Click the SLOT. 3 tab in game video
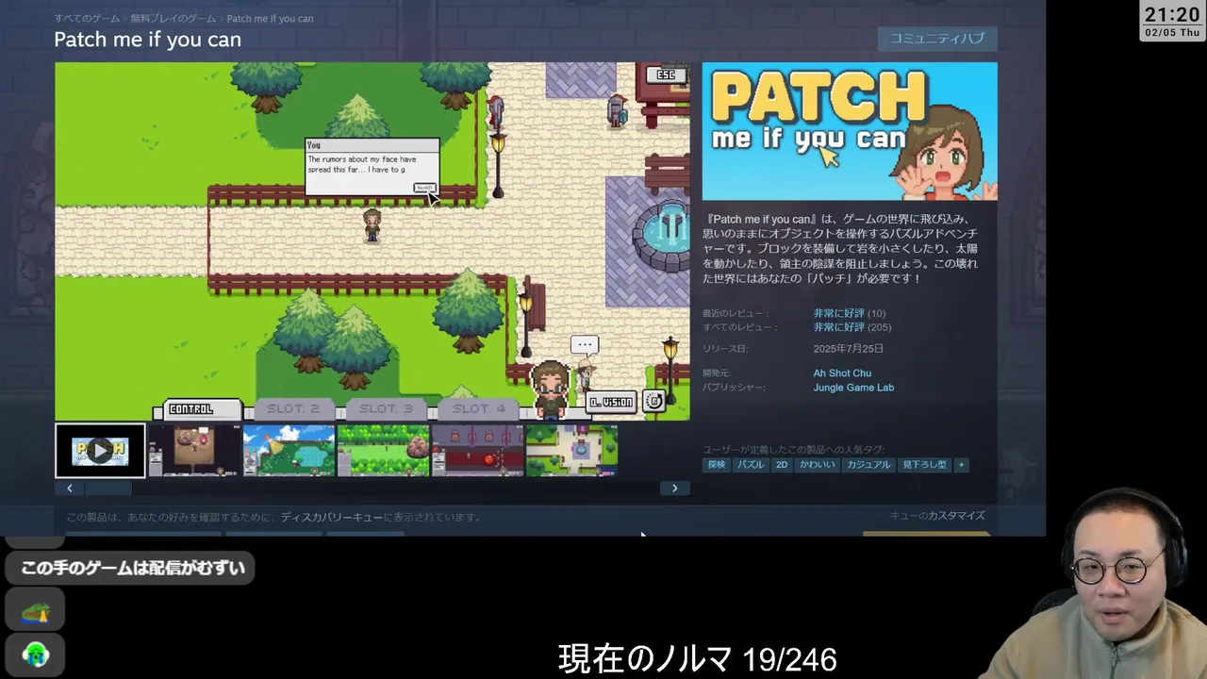 pos(386,409)
